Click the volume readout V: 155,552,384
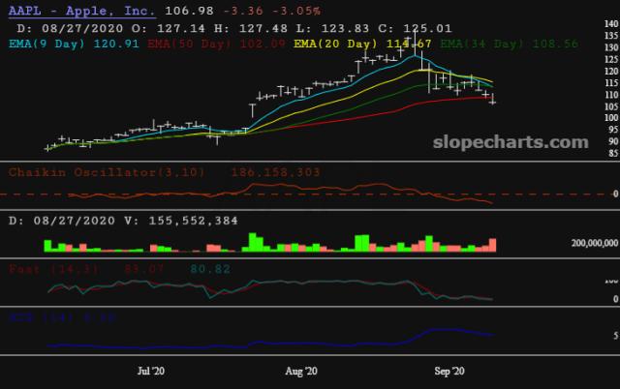The width and height of the screenshot is (620, 389). point(181,221)
